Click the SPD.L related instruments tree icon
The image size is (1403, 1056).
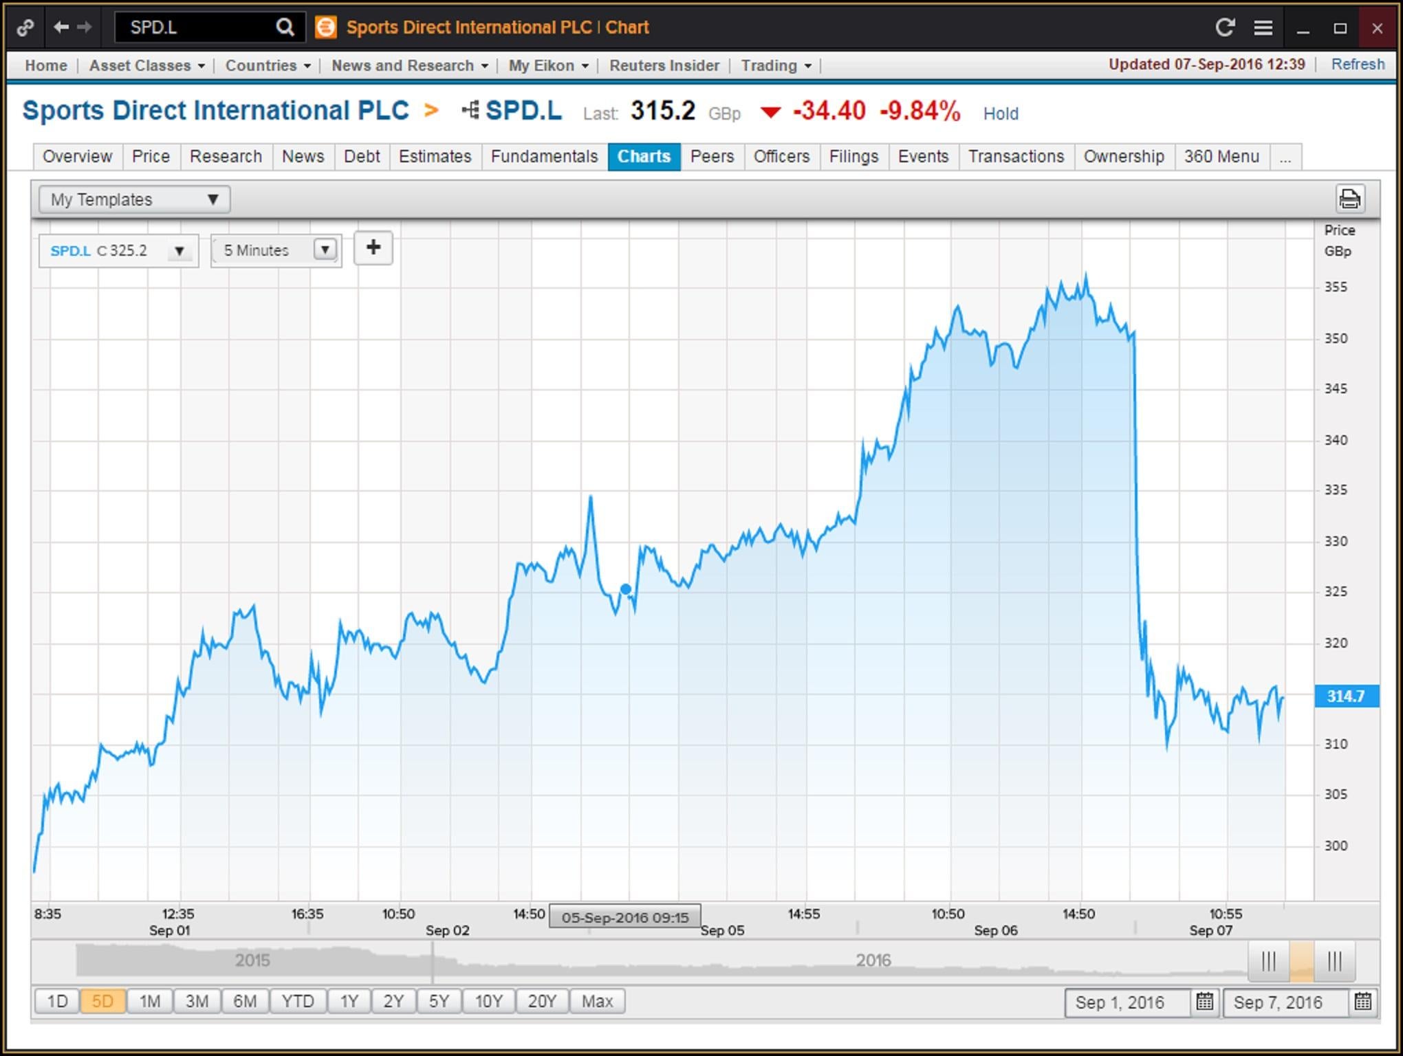point(470,110)
